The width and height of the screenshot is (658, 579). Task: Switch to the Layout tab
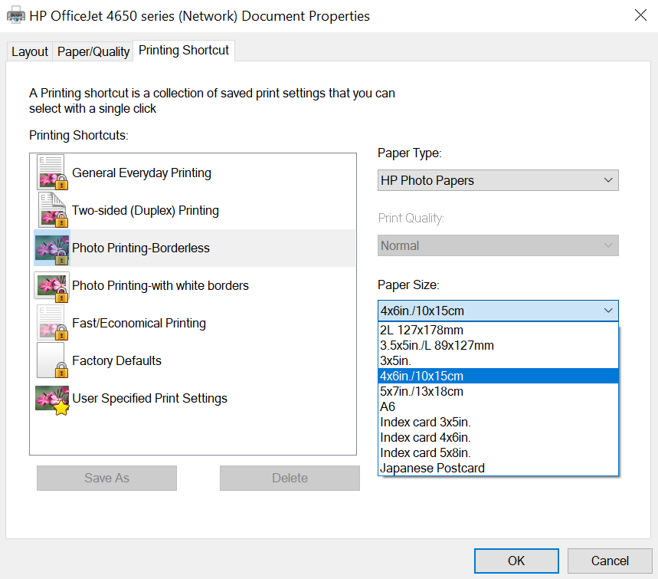click(x=29, y=51)
